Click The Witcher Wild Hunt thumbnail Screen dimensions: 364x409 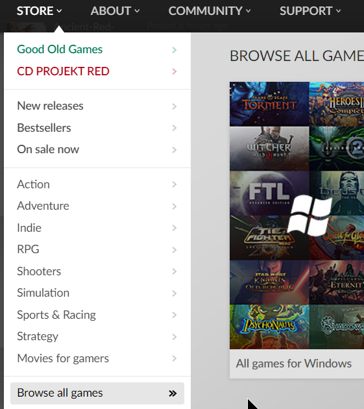(269, 149)
